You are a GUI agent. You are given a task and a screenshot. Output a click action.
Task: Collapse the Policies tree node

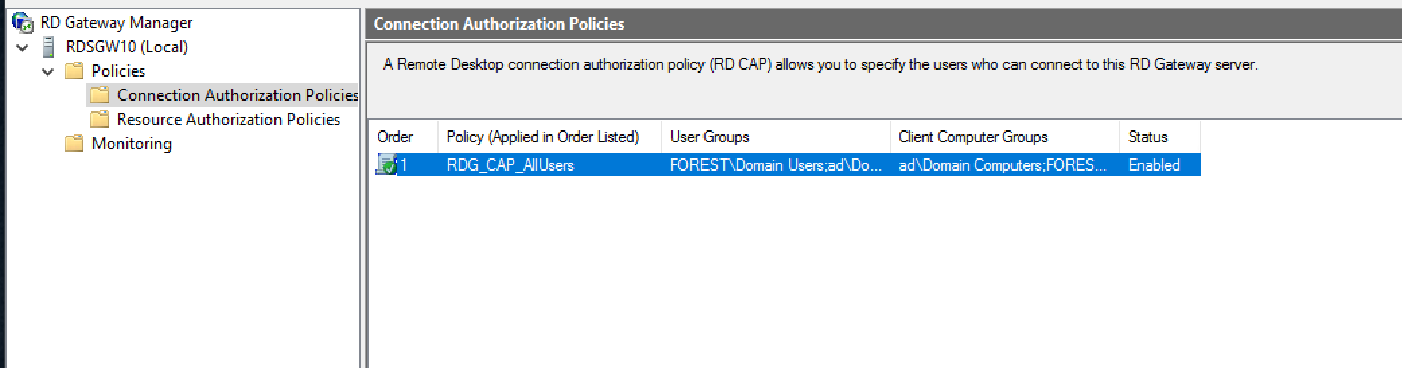coord(48,72)
